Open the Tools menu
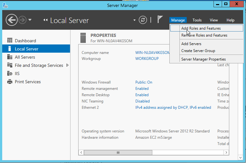Viewport: 246px width, 163px height. coord(197,20)
